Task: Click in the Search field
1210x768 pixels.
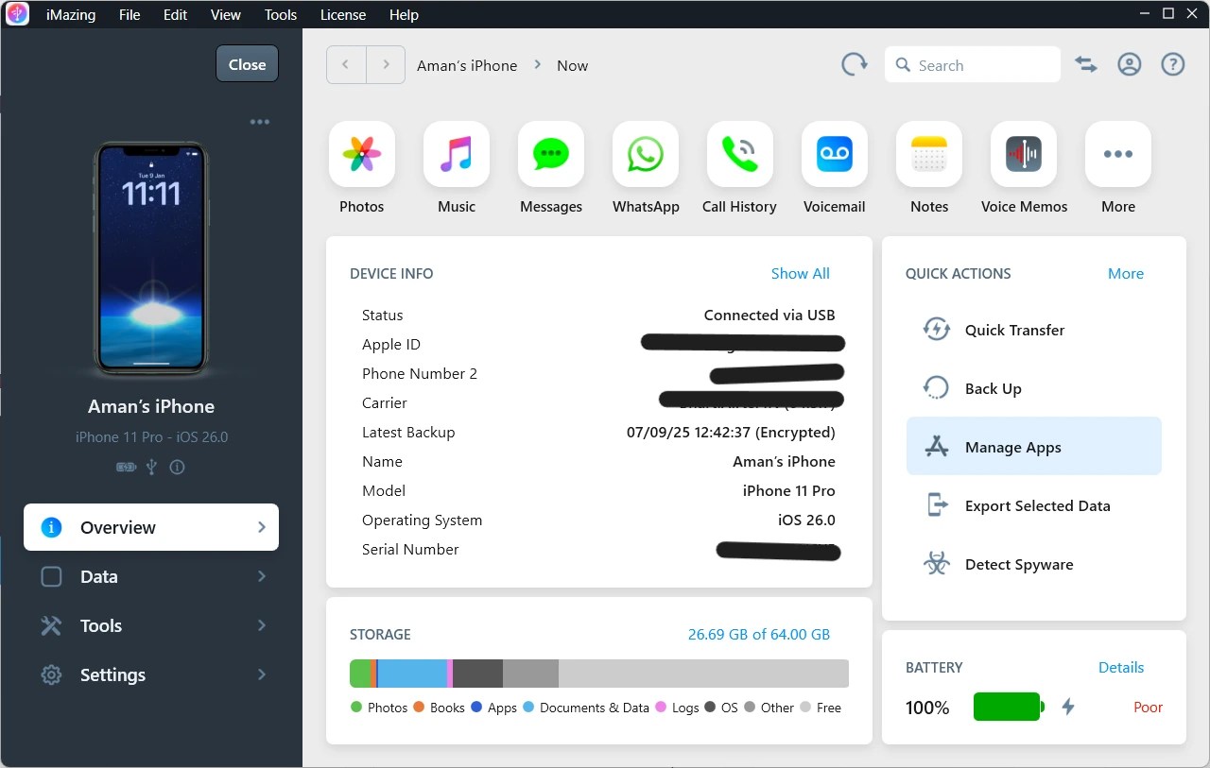Action: tap(973, 65)
